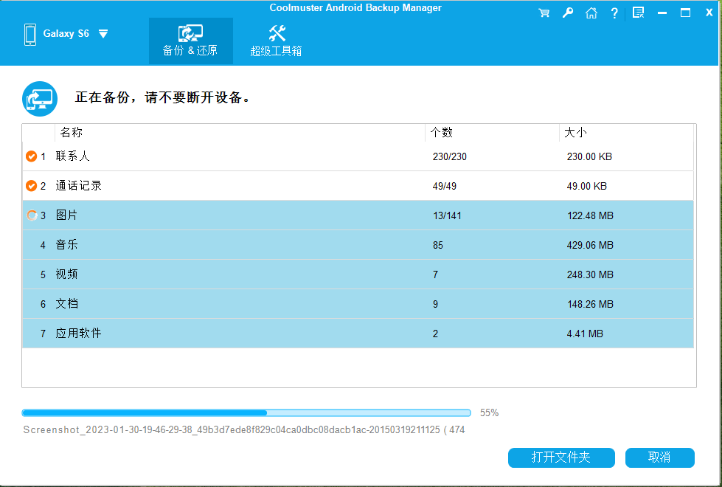Open the shopping cart purchase icon

pos(544,13)
